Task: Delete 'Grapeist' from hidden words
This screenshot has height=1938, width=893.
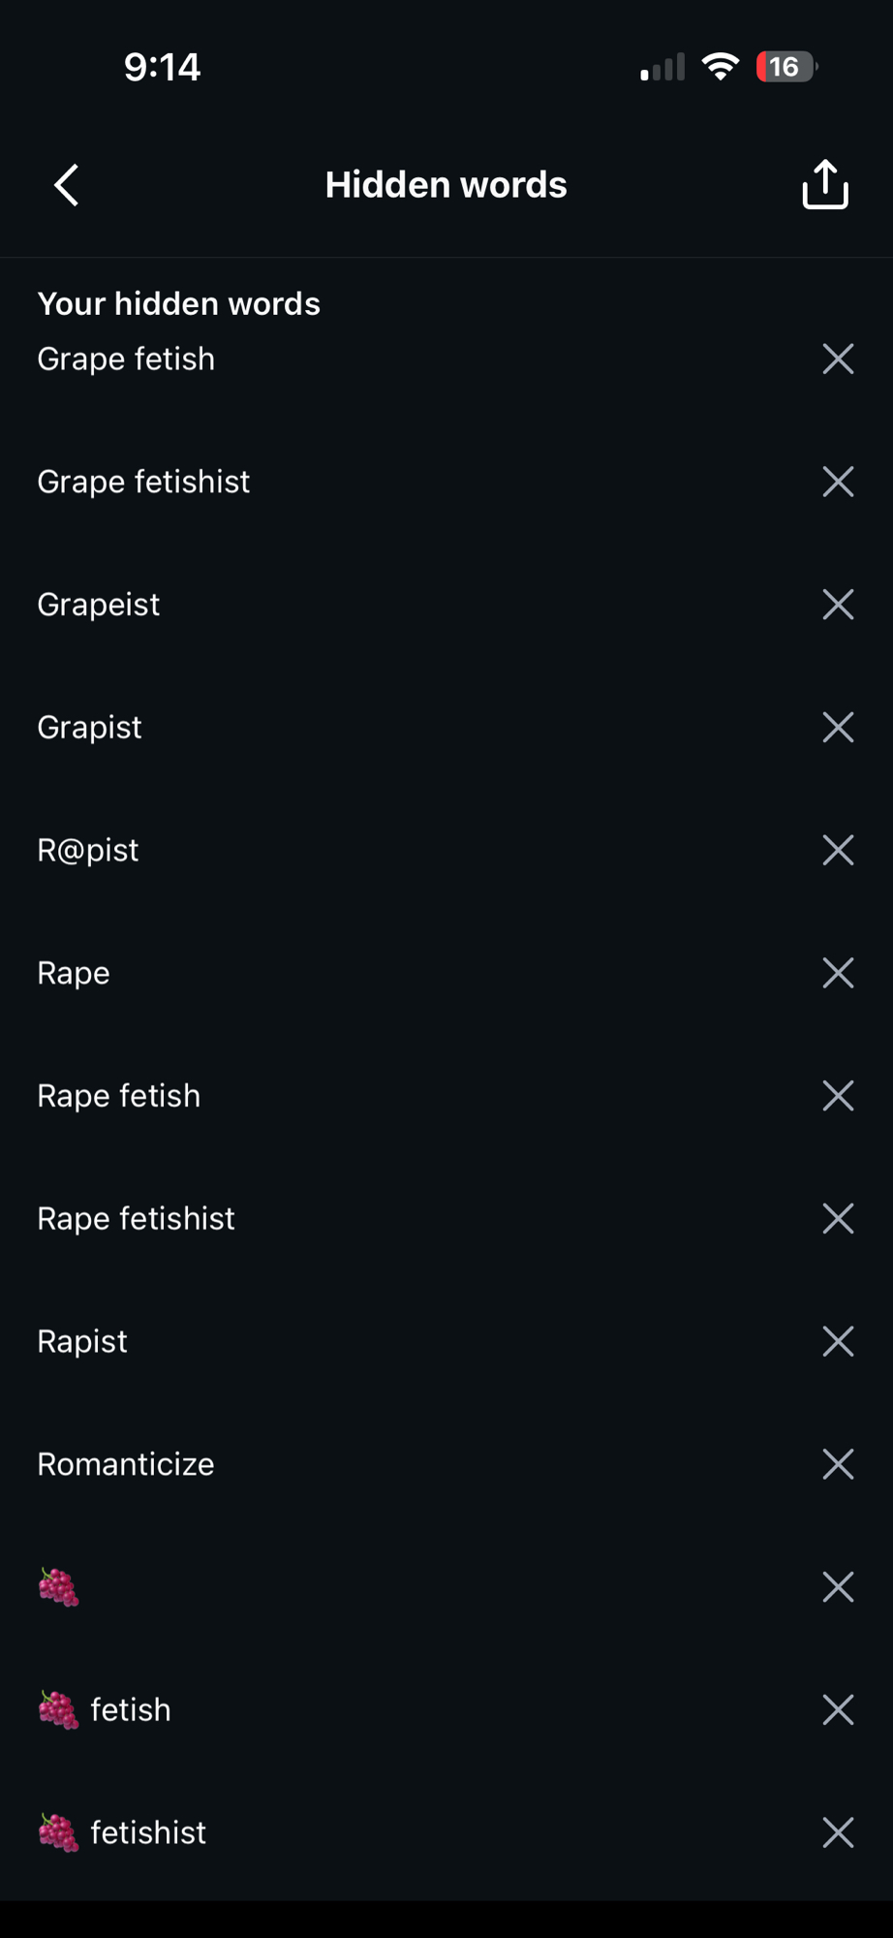Action: (838, 605)
